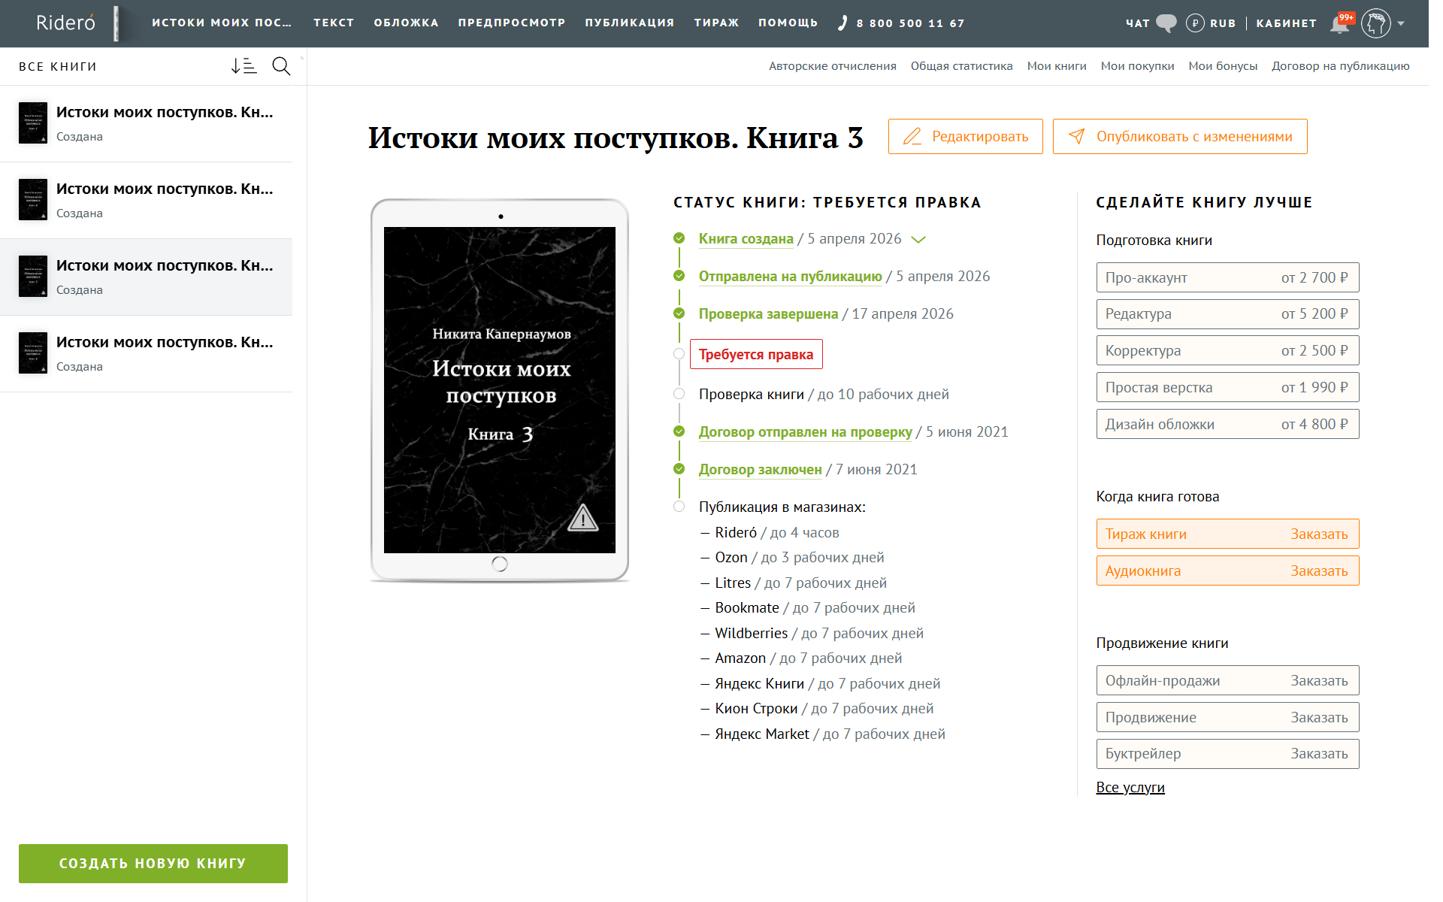The image size is (1443, 902).
Task: Order Офлайн-продажи
Action: tap(1227, 680)
